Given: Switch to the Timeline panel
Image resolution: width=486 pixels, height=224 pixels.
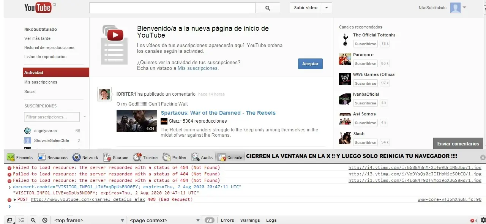Looking at the screenshot, I should point(145,157).
